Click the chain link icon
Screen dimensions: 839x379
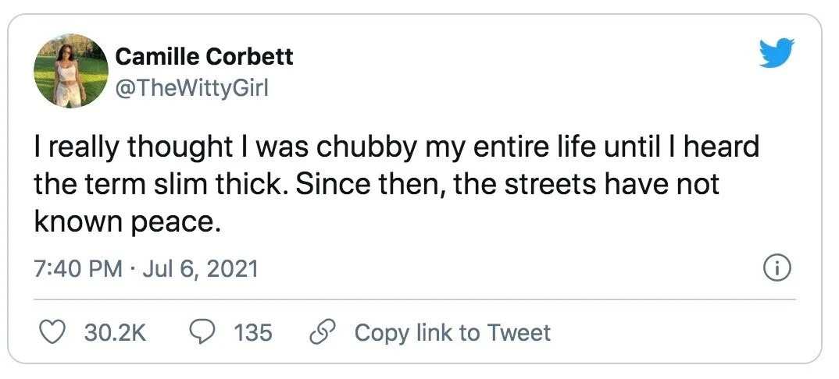tap(322, 333)
